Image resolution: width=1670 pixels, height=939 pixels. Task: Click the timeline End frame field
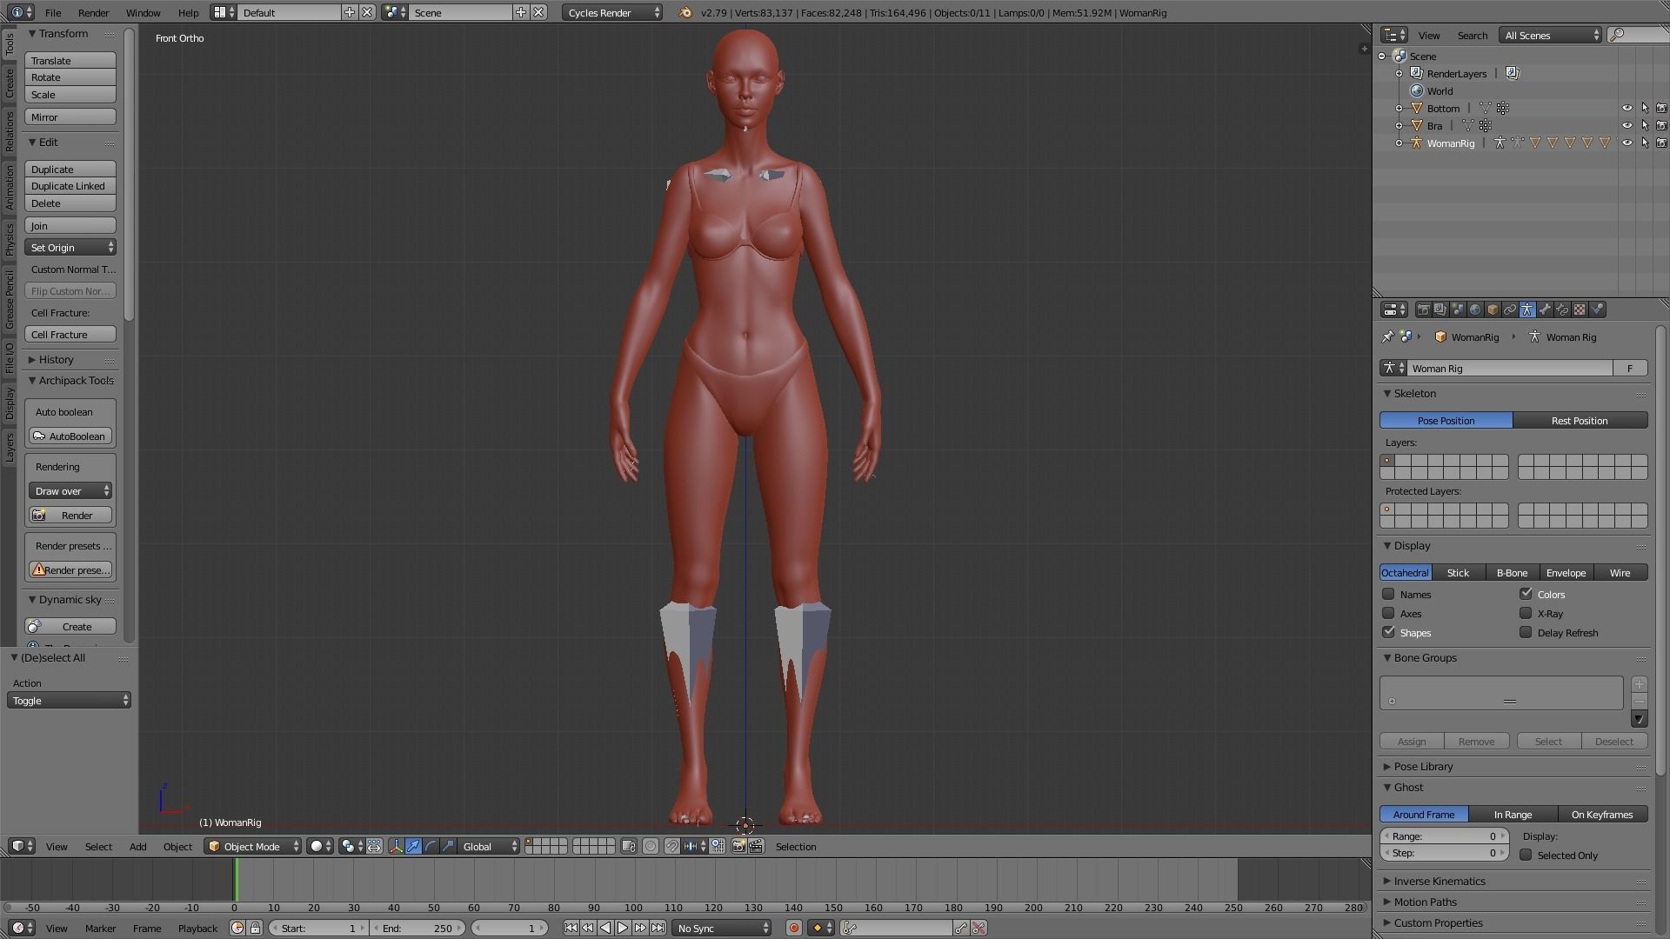[x=417, y=928]
